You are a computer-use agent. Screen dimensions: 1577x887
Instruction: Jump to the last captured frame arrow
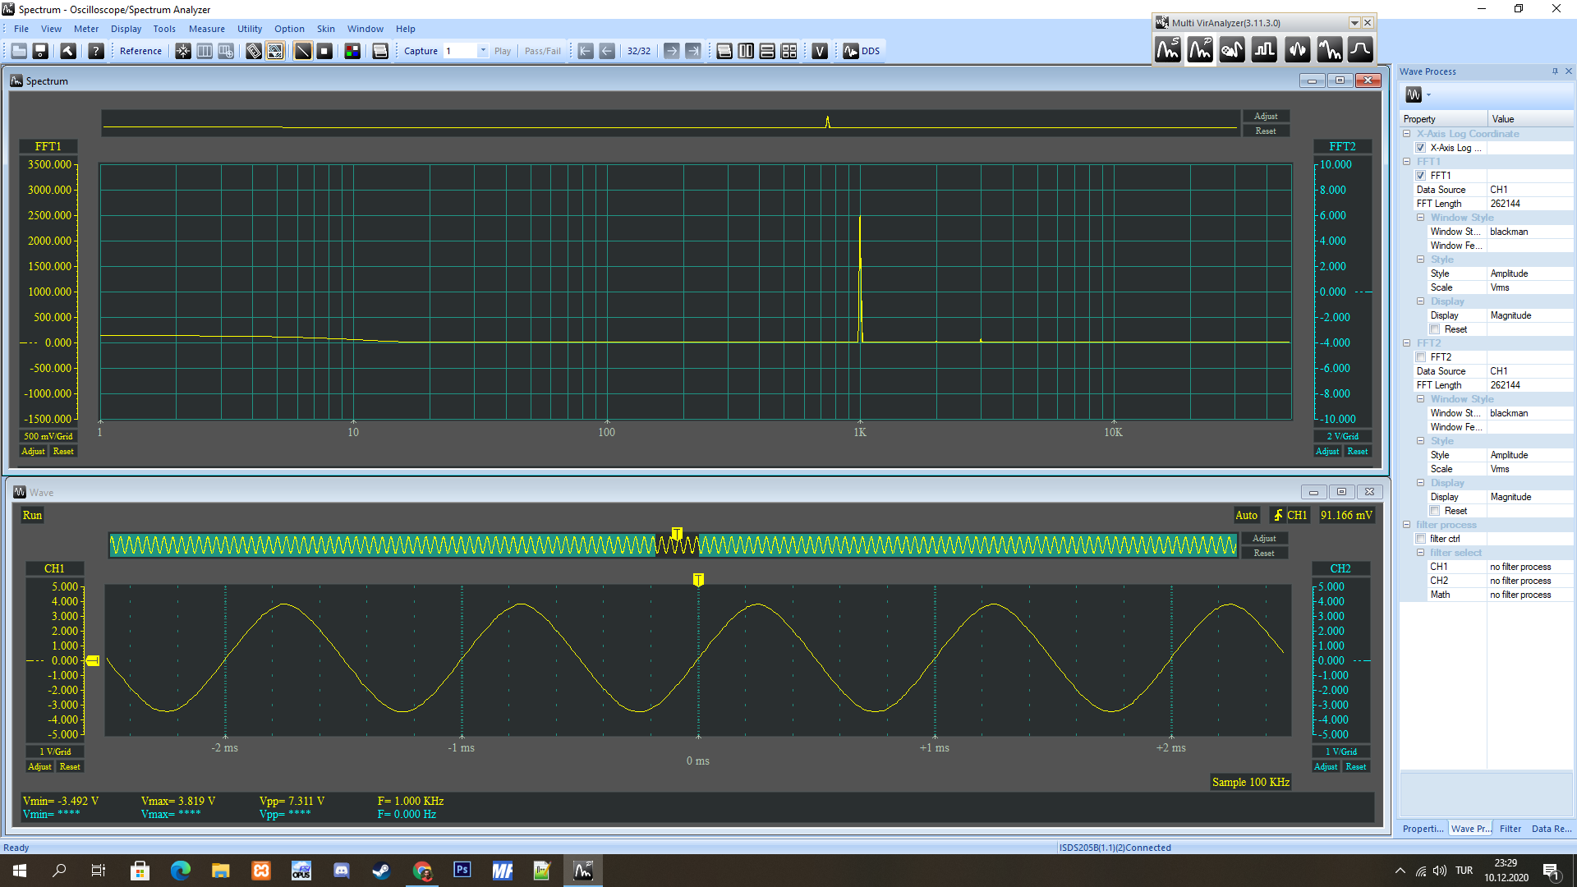(693, 51)
